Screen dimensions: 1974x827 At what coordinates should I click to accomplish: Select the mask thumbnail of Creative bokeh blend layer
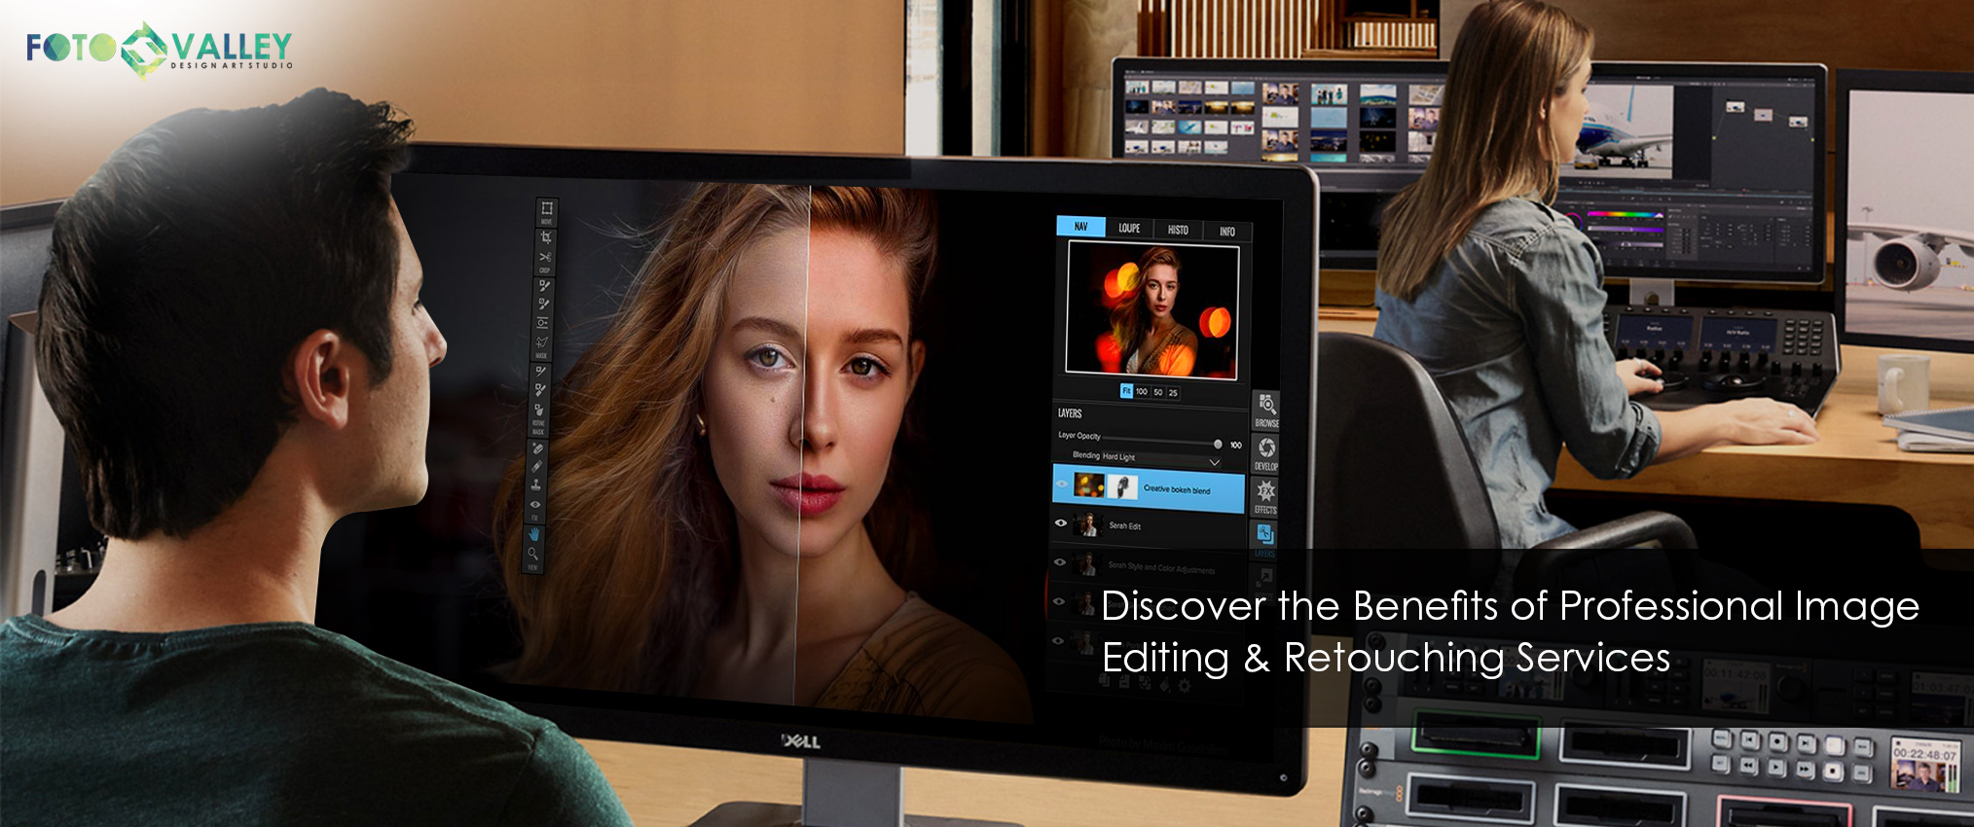1122,486
